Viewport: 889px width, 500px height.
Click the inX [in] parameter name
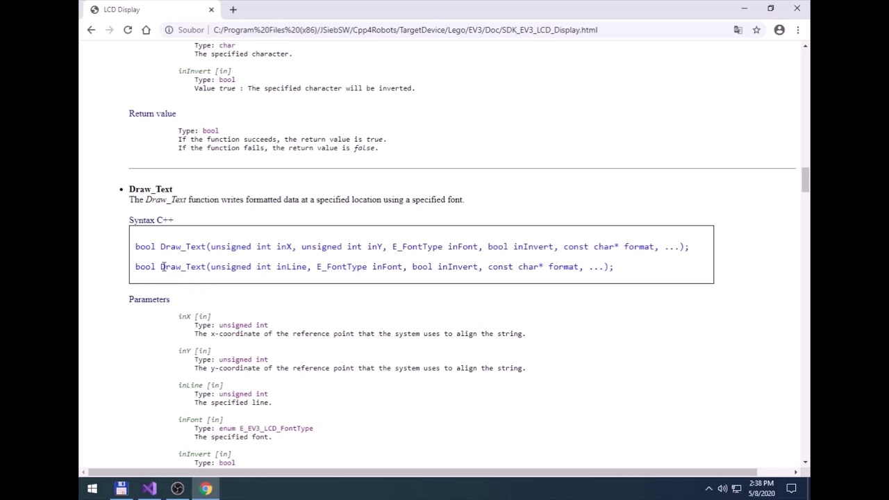pos(194,317)
